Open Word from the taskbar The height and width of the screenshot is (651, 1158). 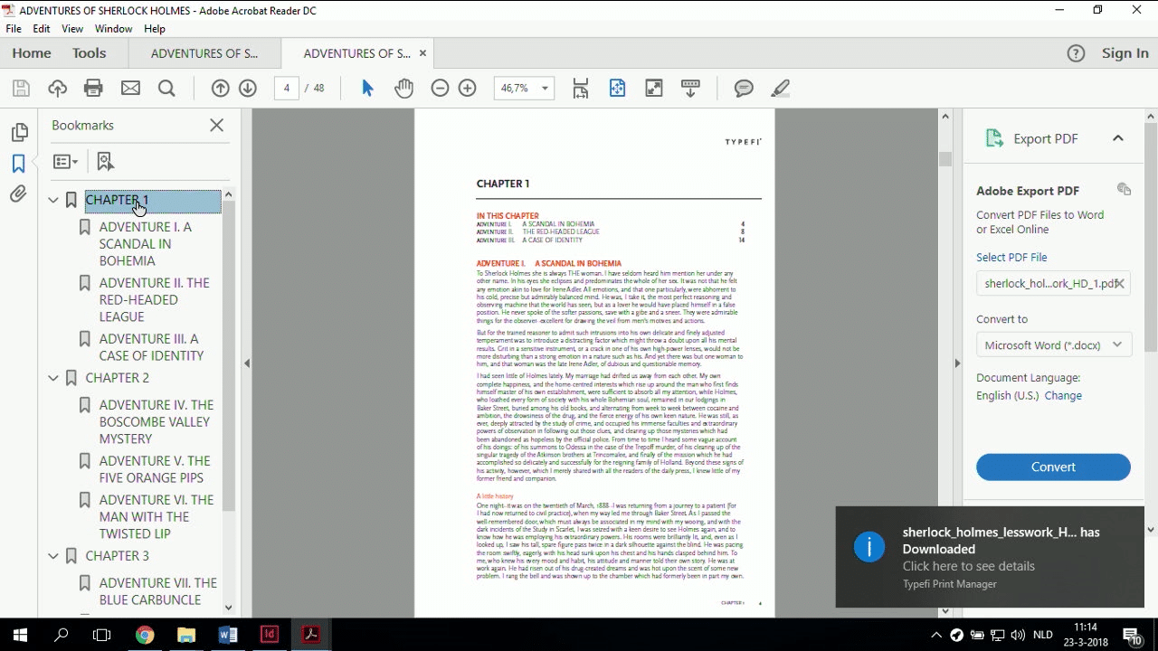(227, 635)
